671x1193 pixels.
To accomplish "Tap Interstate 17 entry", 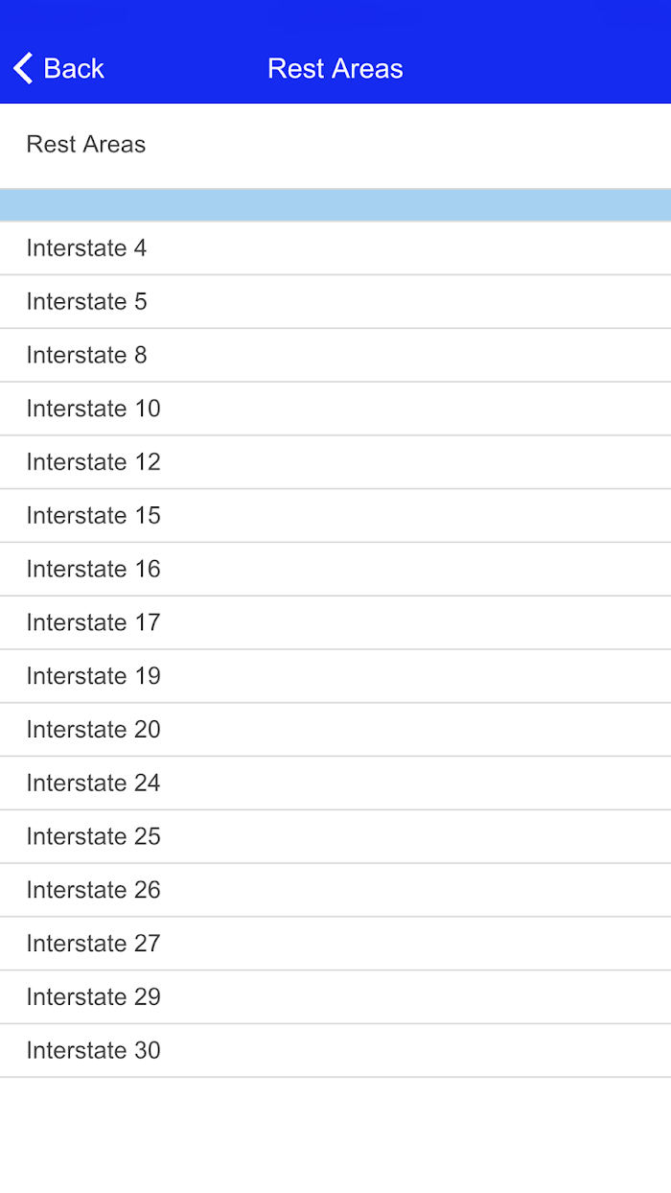I will [x=335, y=623].
